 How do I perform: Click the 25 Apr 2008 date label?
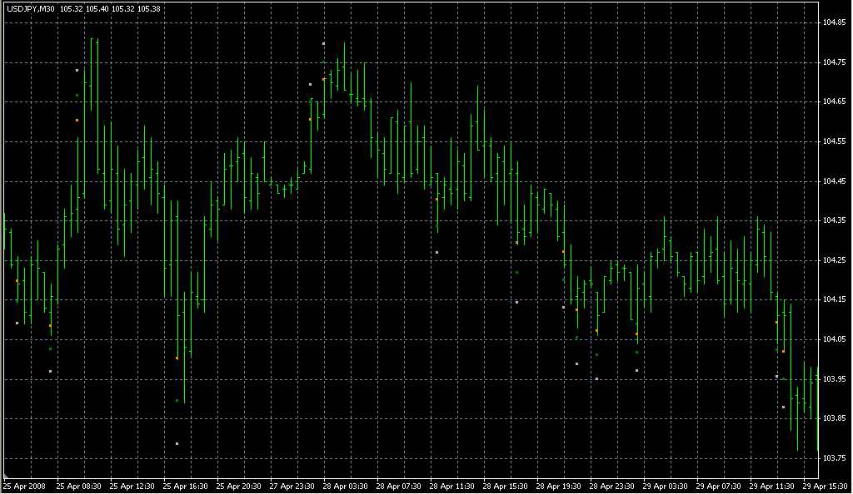[x=24, y=486]
